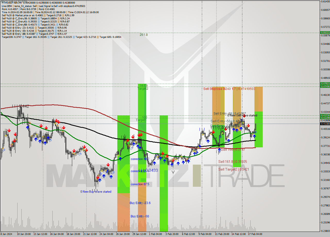Click the '8 Jan 2024' date label
330x237 pixels.
coord(6,234)
